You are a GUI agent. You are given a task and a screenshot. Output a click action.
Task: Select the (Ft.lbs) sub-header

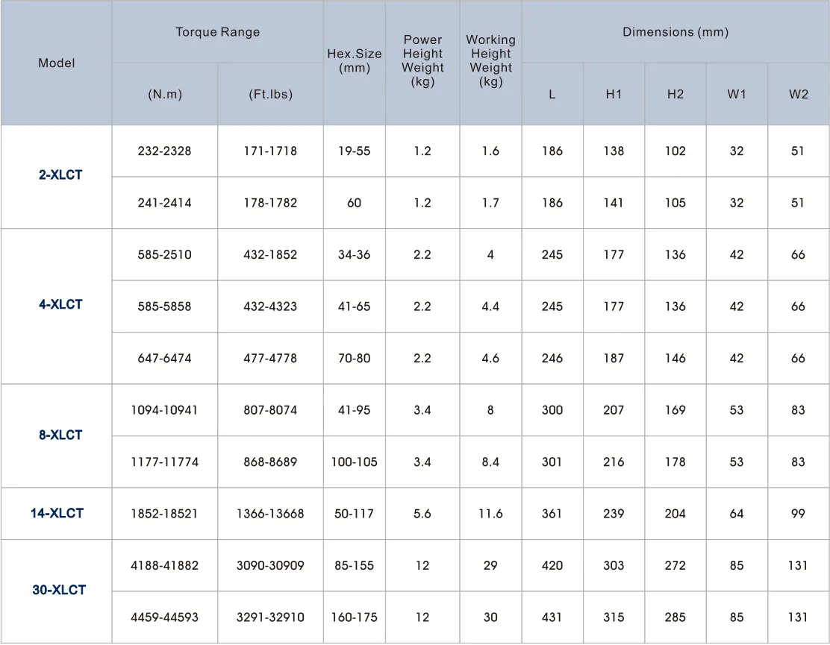tap(270, 94)
